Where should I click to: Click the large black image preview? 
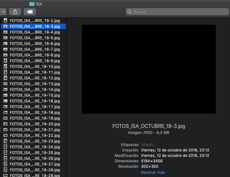pos(149,69)
